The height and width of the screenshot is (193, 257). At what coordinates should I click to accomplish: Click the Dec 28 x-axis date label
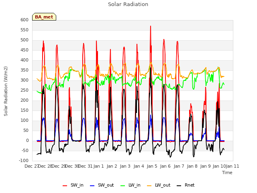45,166
